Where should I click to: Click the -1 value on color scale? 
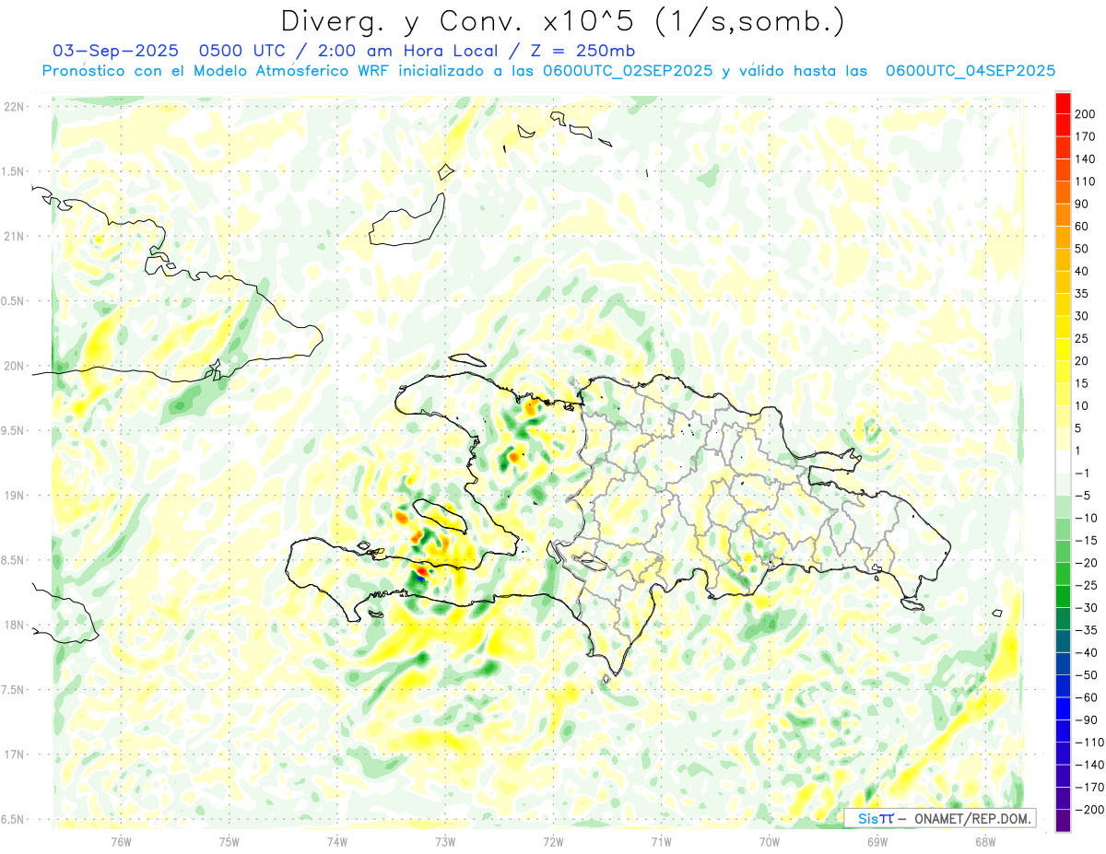(x=1083, y=473)
